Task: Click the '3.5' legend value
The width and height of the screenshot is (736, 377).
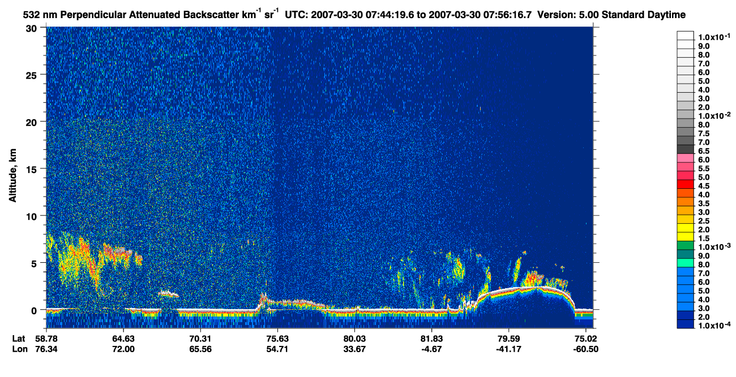Action: coord(704,203)
